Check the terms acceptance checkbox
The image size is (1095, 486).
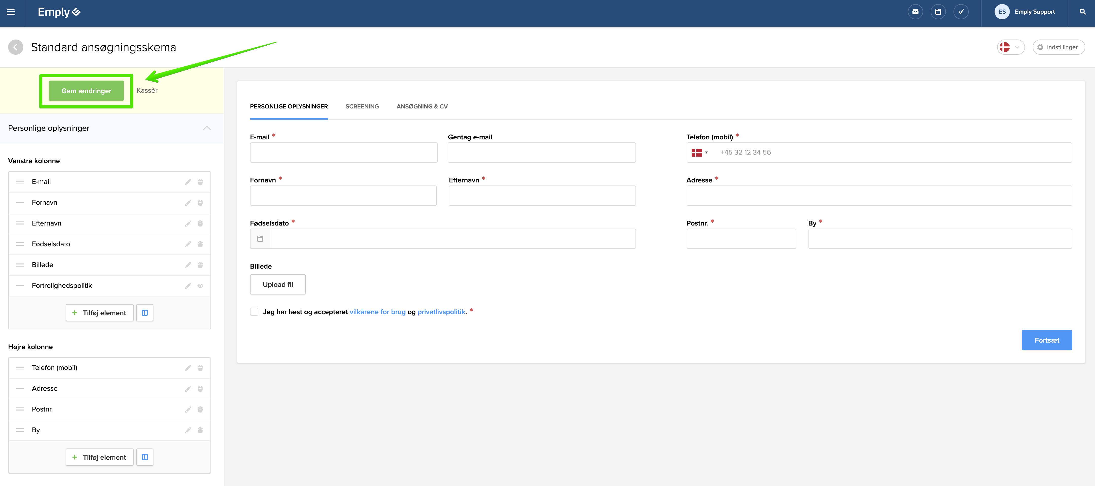coord(254,312)
